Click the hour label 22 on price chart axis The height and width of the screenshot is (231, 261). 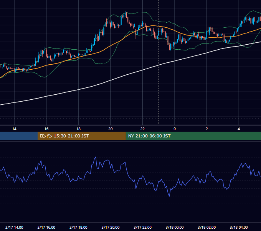click(x=143, y=129)
